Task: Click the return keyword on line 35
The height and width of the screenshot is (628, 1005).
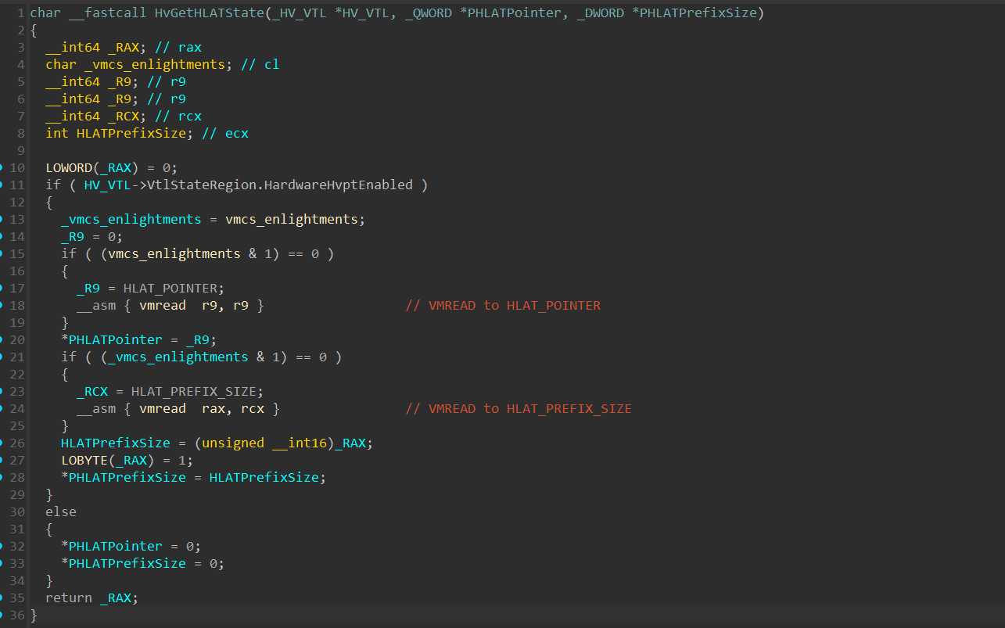Action: tap(68, 598)
